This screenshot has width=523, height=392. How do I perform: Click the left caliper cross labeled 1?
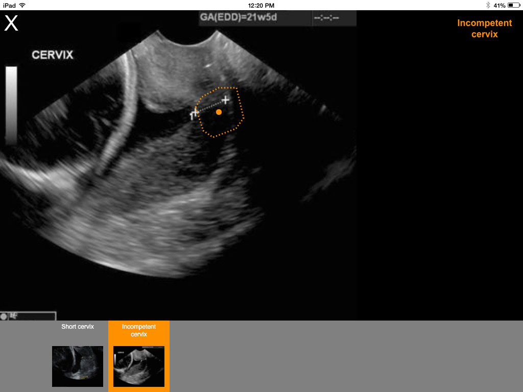tap(194, 113)
